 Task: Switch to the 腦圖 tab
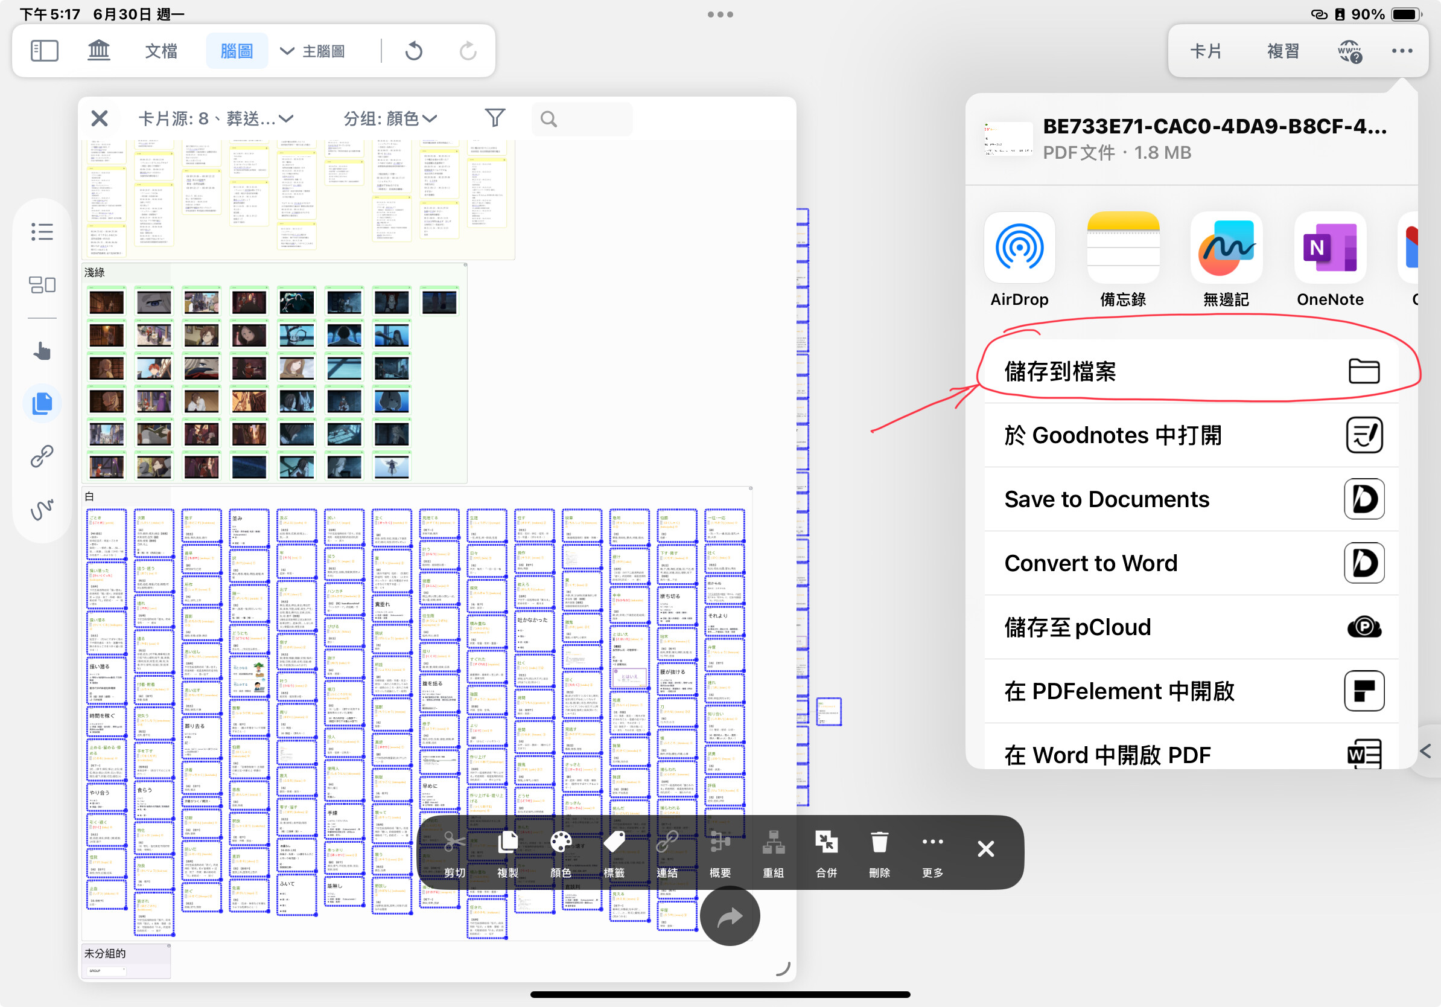coord(237,51)
